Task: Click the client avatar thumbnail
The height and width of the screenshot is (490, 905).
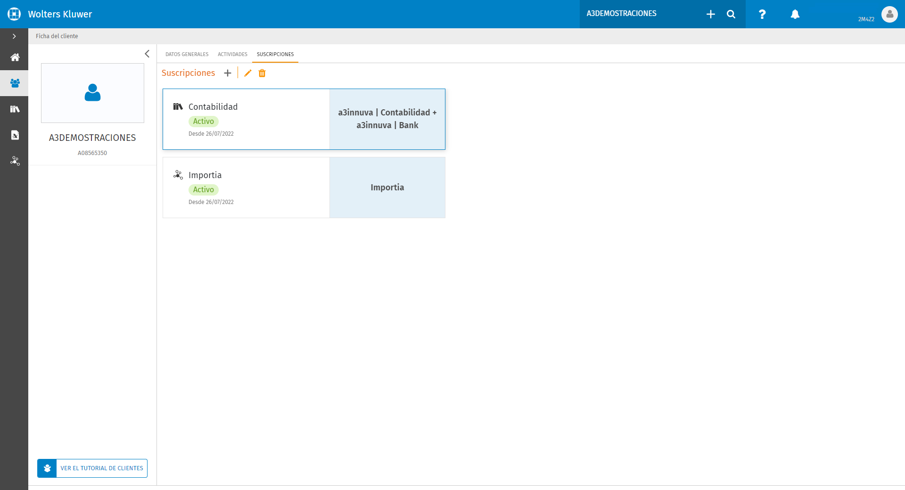Action: 92,93
